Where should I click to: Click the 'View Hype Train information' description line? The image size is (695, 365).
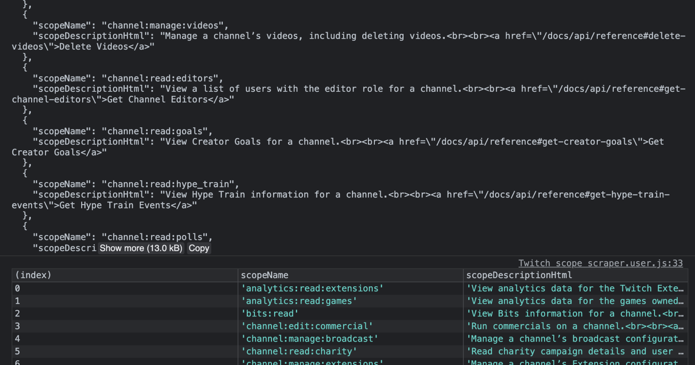pos(351,195)
